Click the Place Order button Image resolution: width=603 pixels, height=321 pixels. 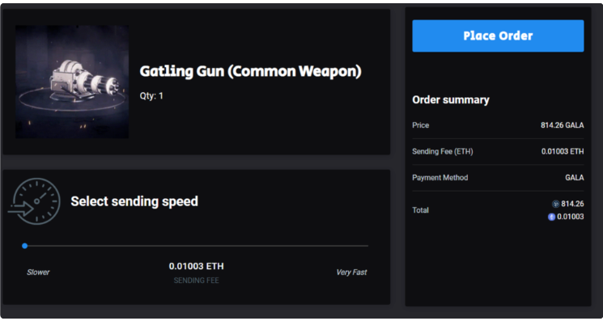498,36
